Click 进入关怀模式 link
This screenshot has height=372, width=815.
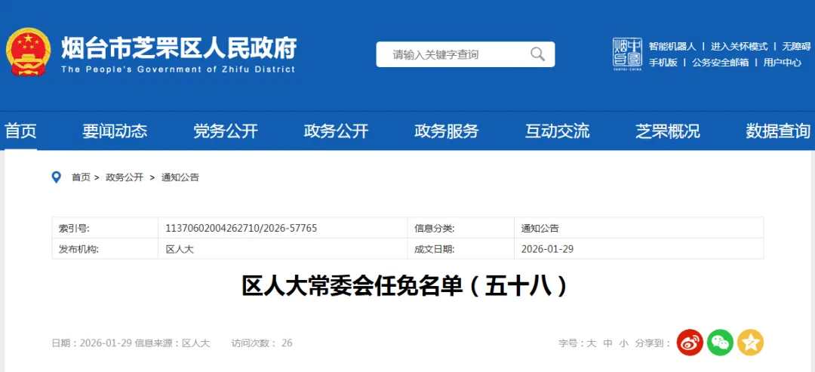tap(739, 46)
